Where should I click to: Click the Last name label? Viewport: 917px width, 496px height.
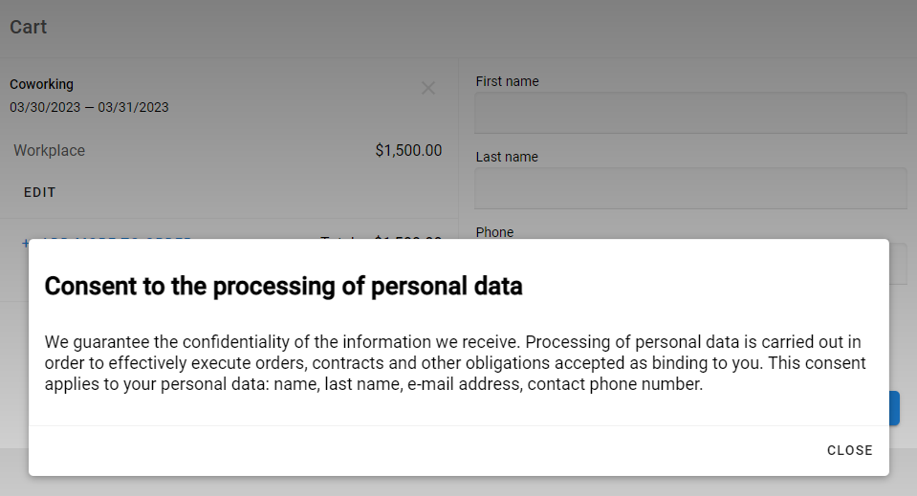click(x=507, y=157)
